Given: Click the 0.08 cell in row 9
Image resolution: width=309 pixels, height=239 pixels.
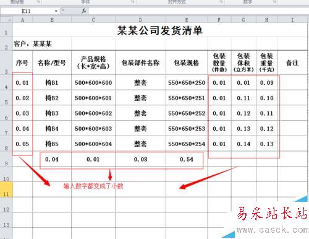Looking at the screenshot, I should (x=140, y=159).
